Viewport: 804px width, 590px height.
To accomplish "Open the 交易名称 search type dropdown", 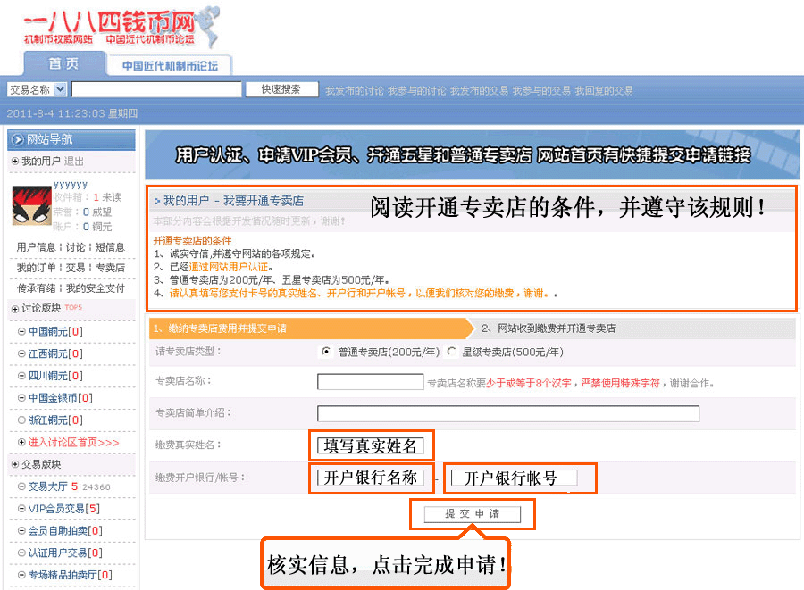I will pyautogui.click(x=61, y=89).
